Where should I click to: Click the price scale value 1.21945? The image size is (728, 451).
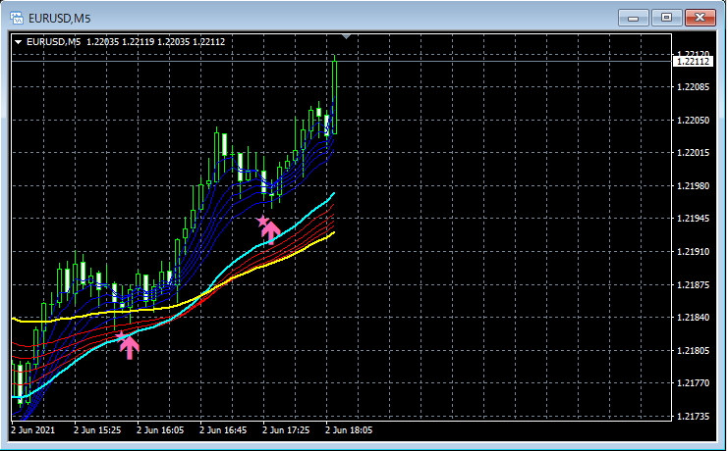[x=694, y=218]
